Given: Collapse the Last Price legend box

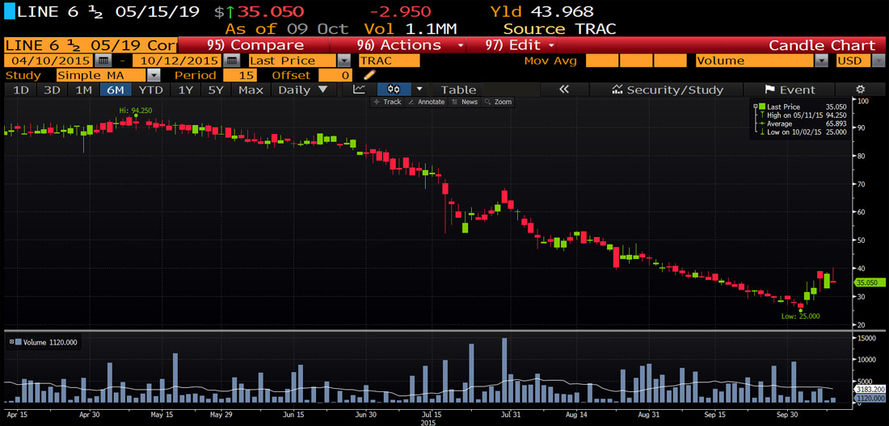Looking at the screenshot, I should click(x=755, y=106).
